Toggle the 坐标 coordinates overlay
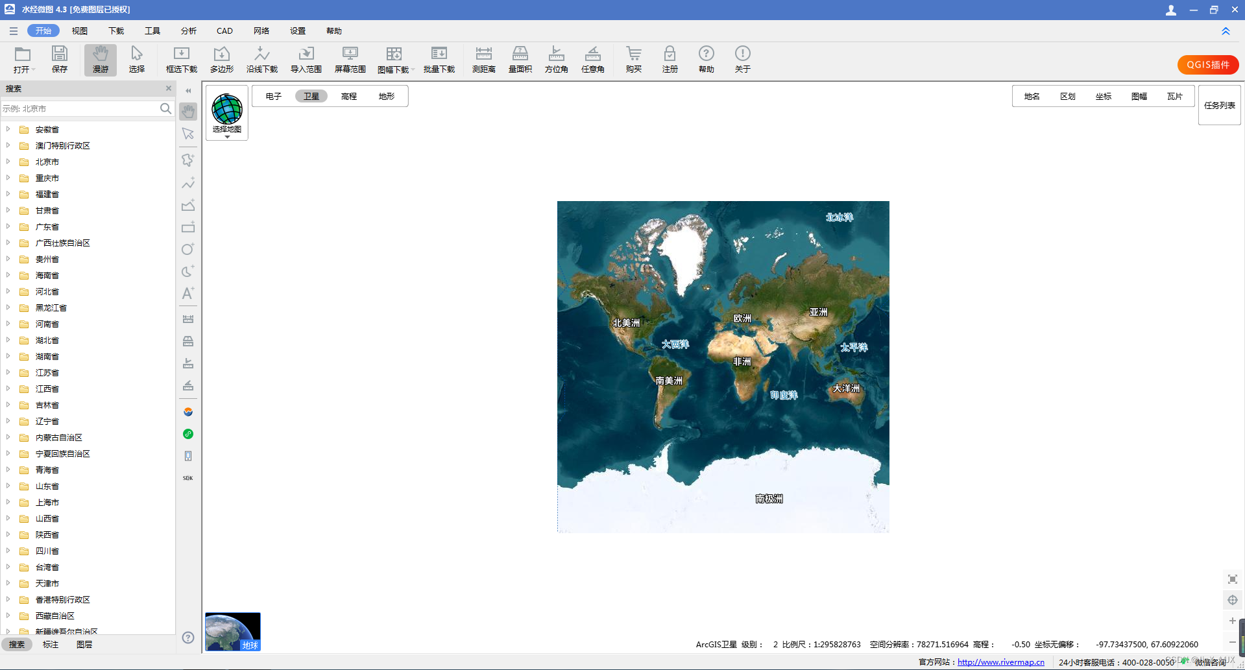This screenshot has width=1245, height=670. tap(1104, 96)
